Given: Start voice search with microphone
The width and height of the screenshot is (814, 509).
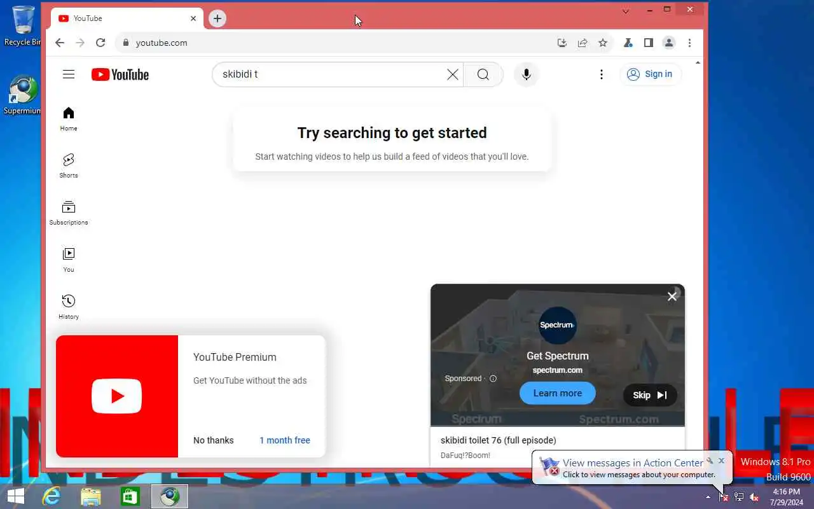Looking at the screenshot, I should (527, 74).
